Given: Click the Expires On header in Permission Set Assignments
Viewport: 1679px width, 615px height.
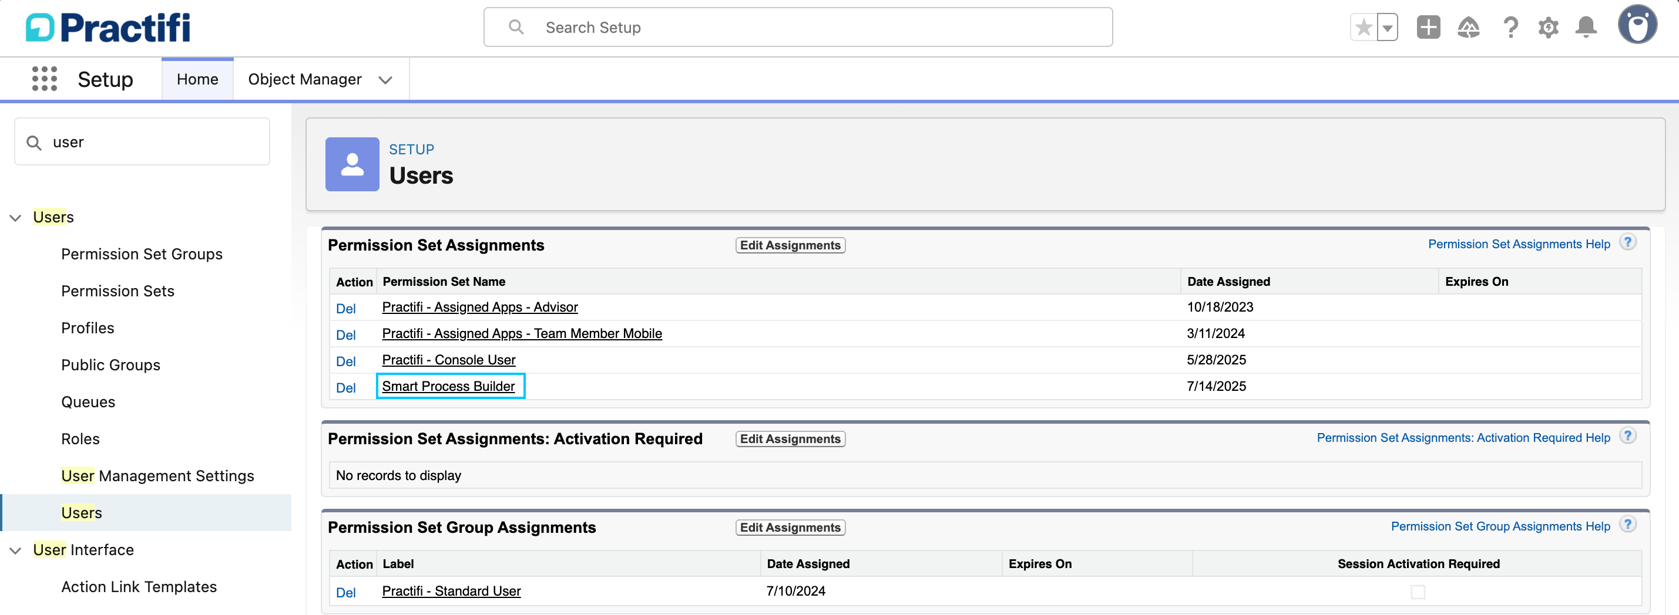Looking at the screenshot, I should pyautogui.click(x=1476, y=281).
